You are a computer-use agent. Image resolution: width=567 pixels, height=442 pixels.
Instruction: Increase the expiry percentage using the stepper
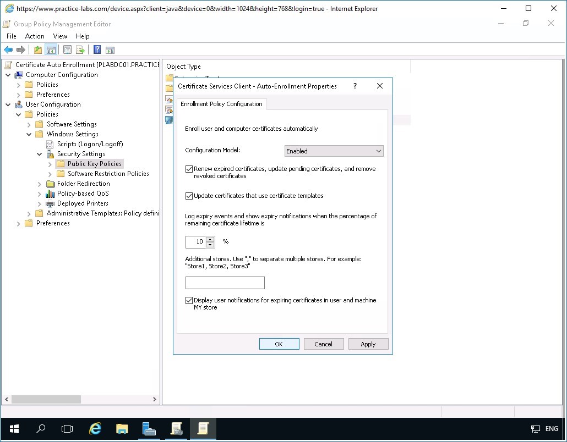210,239
